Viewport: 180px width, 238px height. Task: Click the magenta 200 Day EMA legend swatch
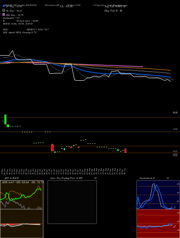click(4, 14)
